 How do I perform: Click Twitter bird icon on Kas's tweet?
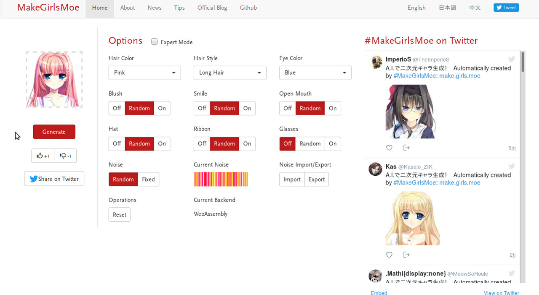click(x=511, y=167)
